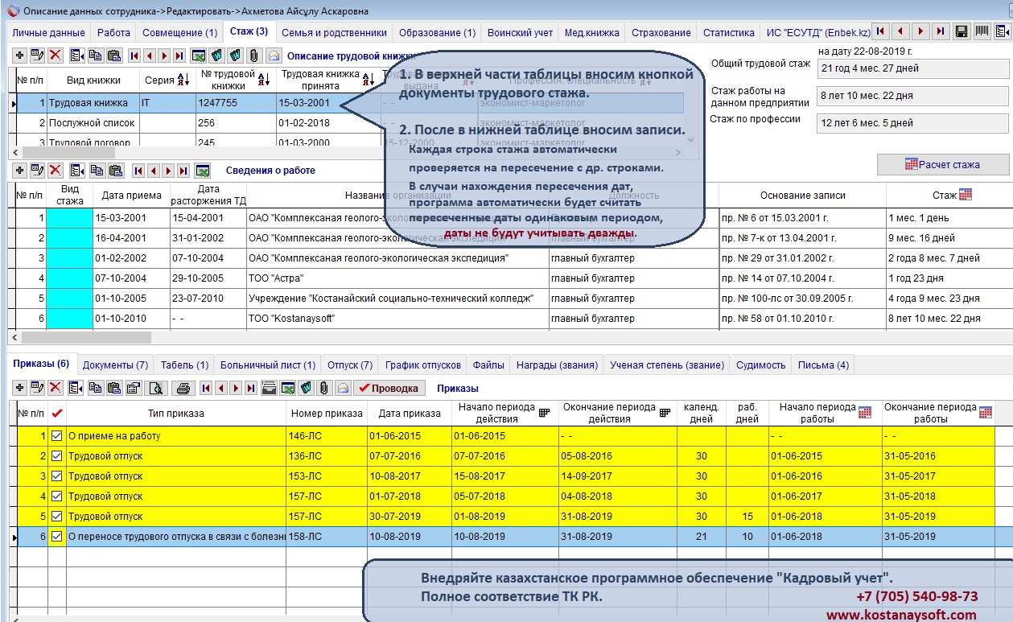Click the Стаж по профессии value field

pos(912,123)
